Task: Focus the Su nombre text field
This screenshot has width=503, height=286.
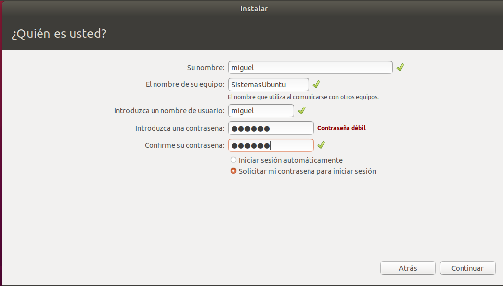Action: (x=310, y=67)
